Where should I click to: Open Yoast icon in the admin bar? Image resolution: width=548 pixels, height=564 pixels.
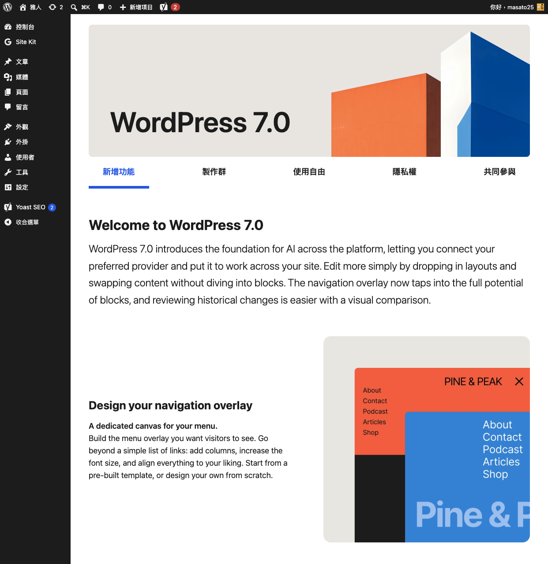[x=164, y=7]
